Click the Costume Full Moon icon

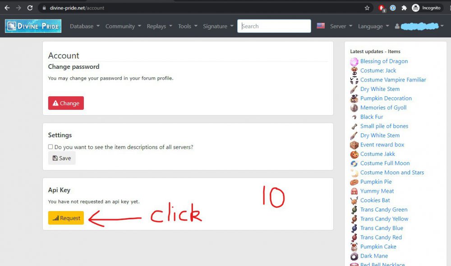[x=354, y=163]
